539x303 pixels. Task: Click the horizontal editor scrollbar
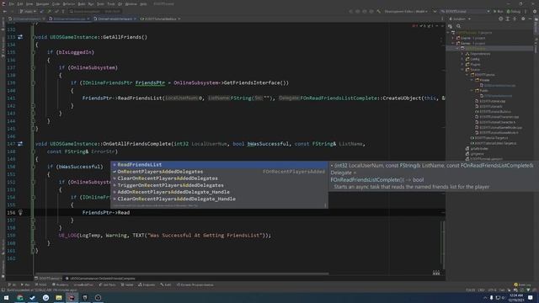pos(182,274)
